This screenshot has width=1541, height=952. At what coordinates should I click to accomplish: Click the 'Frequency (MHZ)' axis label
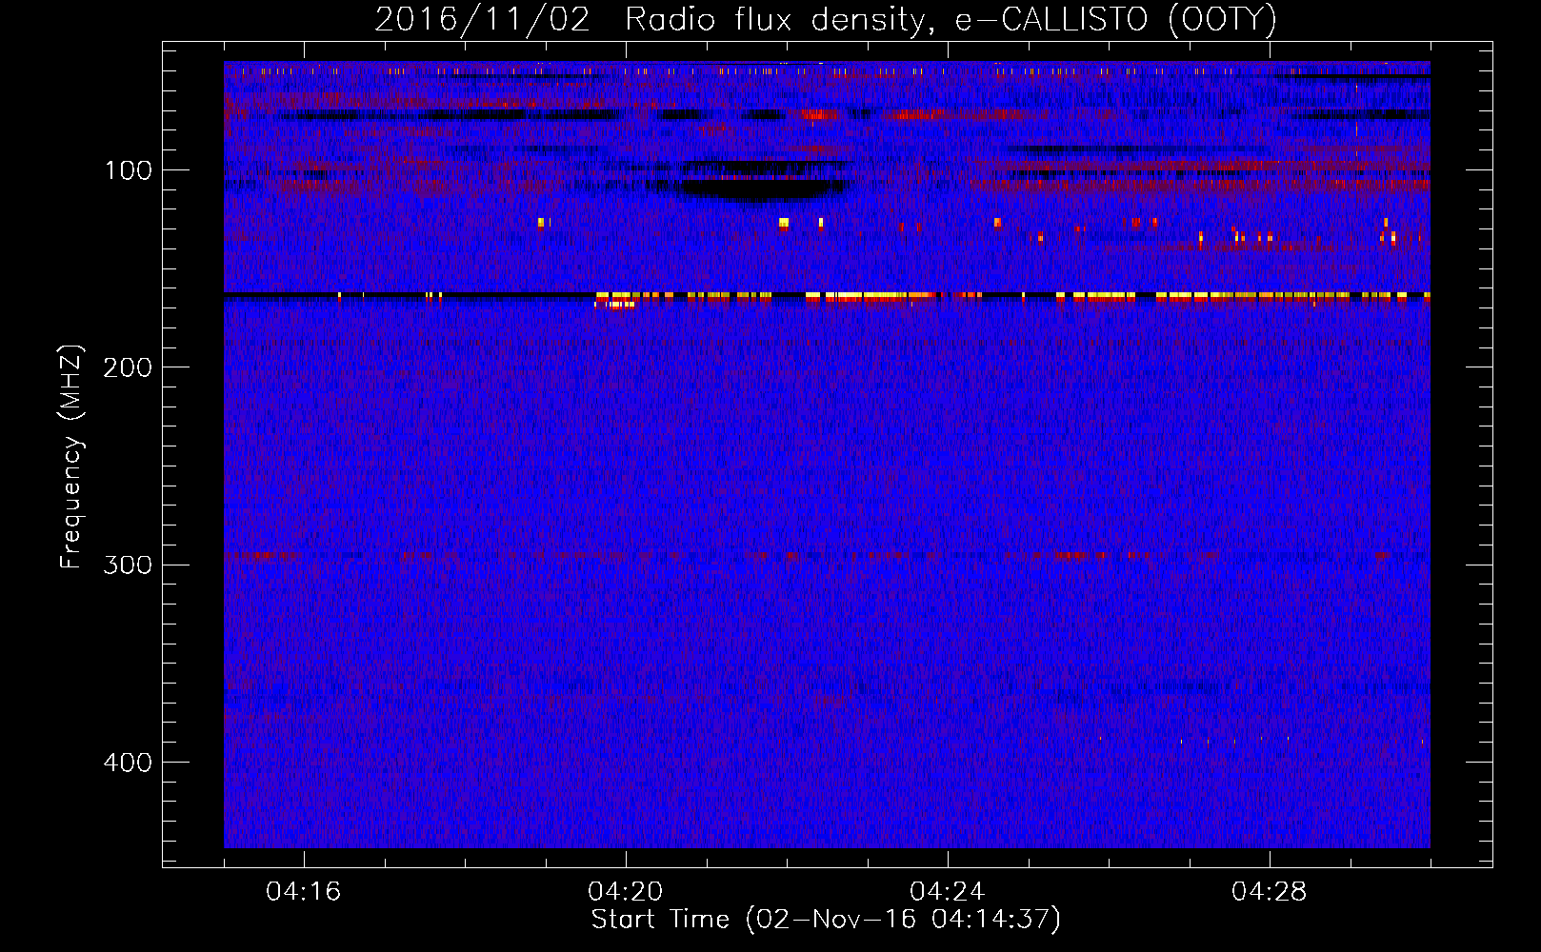[71, 456]
